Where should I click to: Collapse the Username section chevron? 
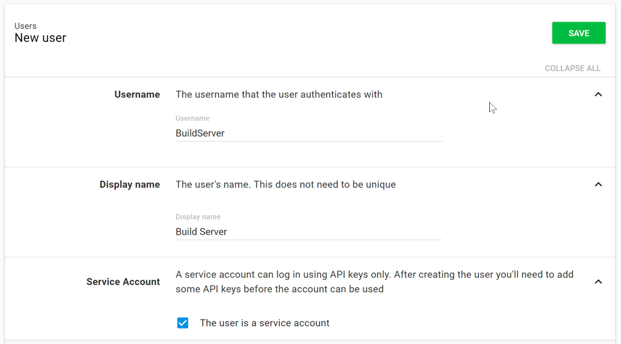598,94
